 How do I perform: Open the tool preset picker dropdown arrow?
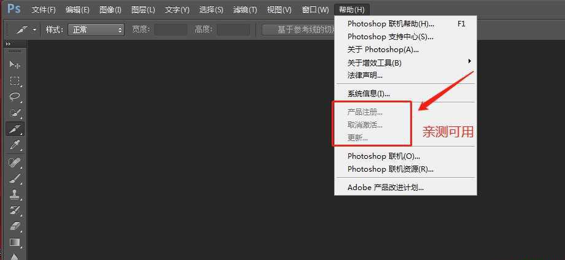pos(34,29)
